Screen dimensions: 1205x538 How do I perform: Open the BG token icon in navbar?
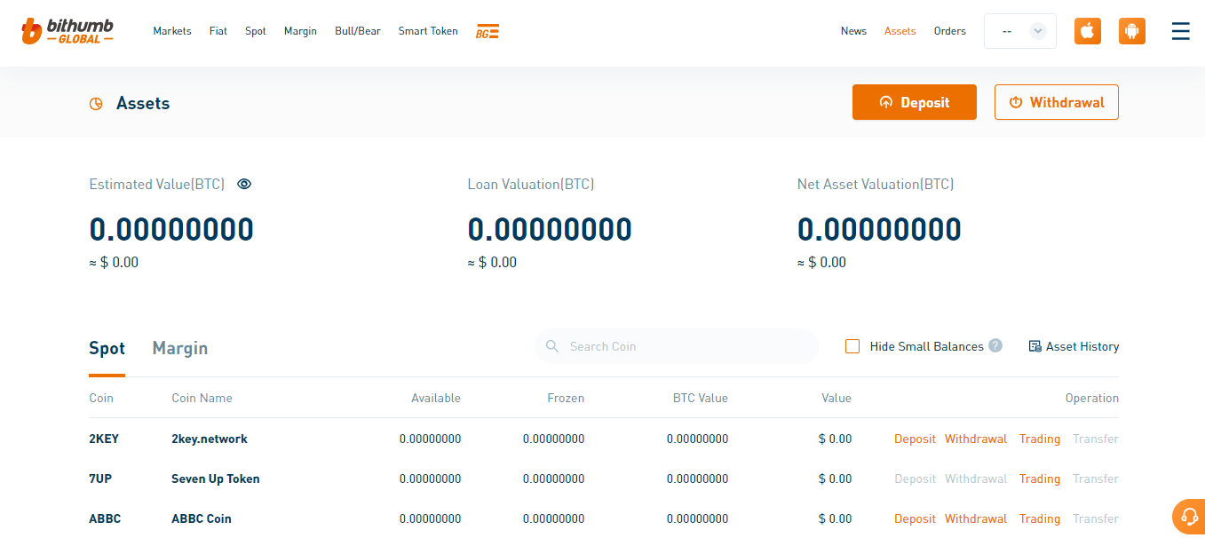click(x=488, y=31)
